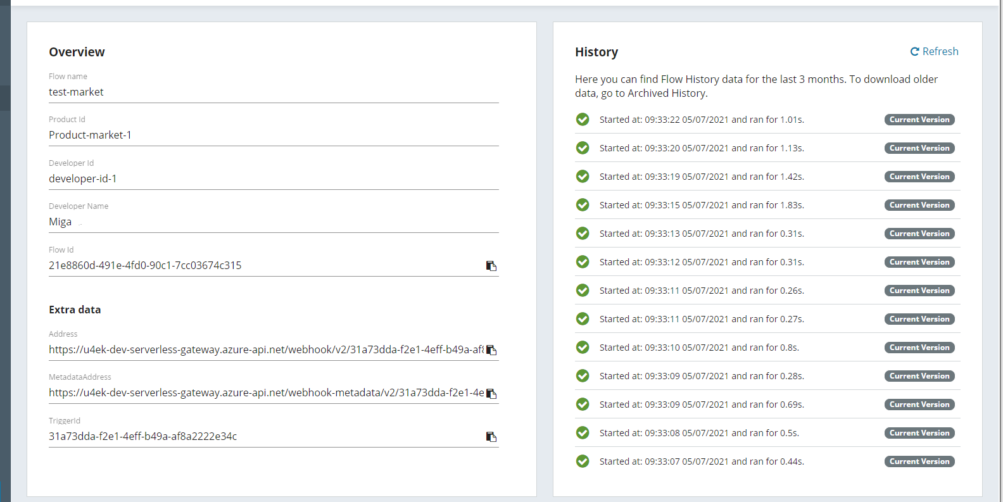Copy the Flow Id value
Screen dimensions: 1003x502
pyautogui.click(x=491, y=266)
